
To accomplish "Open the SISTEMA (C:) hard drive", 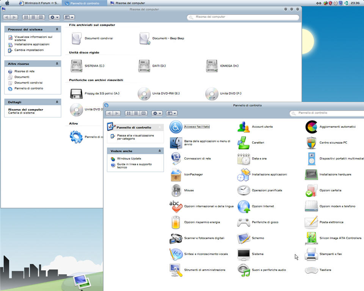I will click(x=76, y=66).
